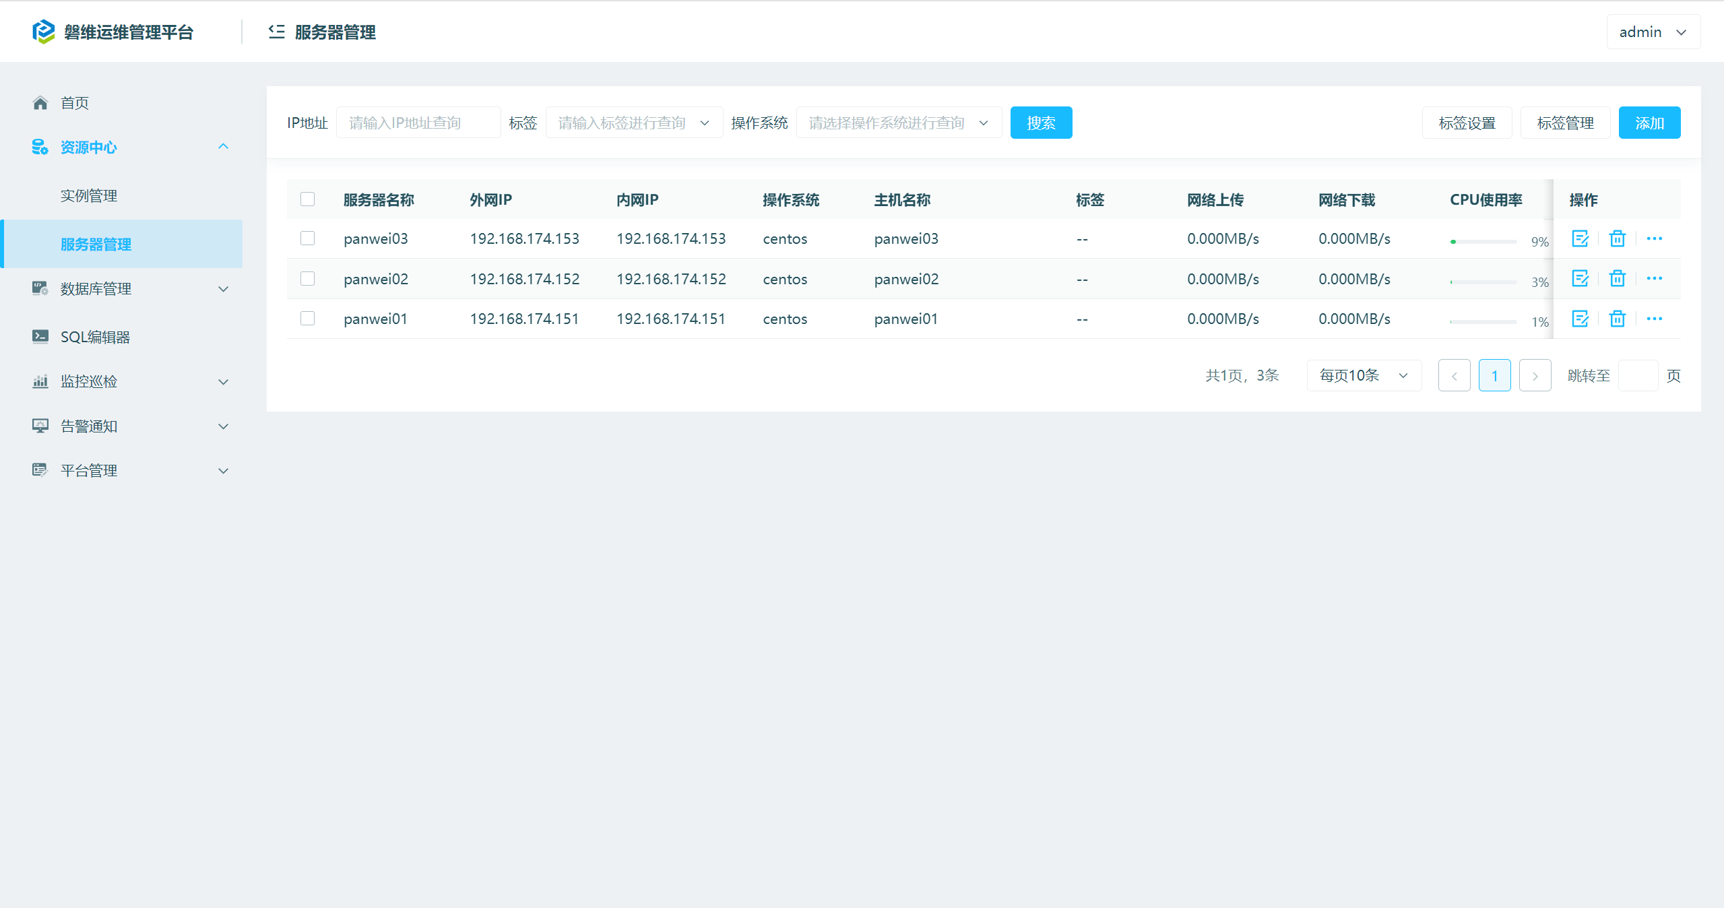Click the delete trash icon for panwei02
This screenshot has width=1724, height=908.
point(1617,278)
